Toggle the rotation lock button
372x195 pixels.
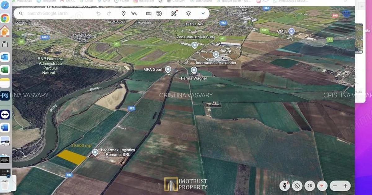pos(297,186)
